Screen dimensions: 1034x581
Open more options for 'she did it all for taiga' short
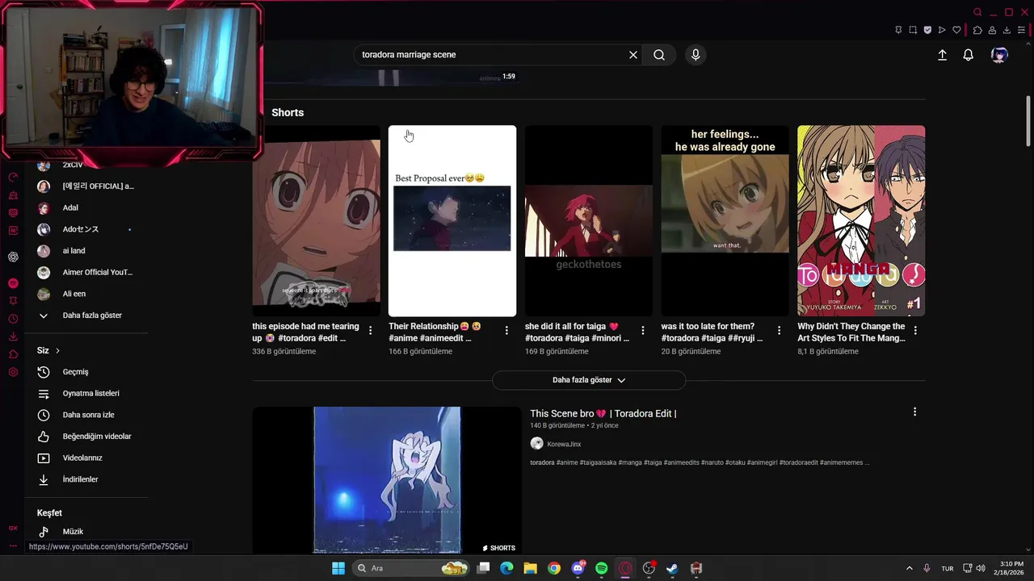click(x=643, y=330)
